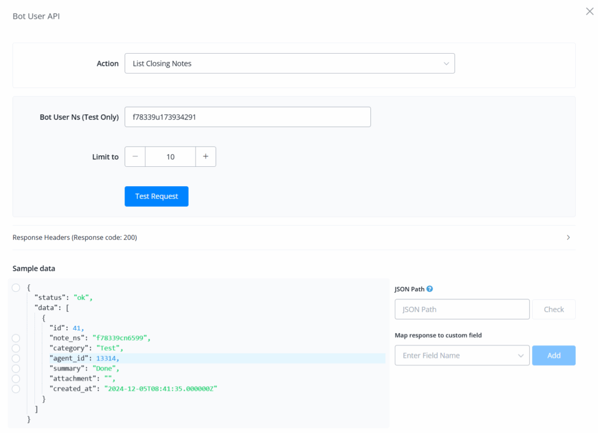Click the Check button
This screenshot has width=598, height=433.
[554, 309]
